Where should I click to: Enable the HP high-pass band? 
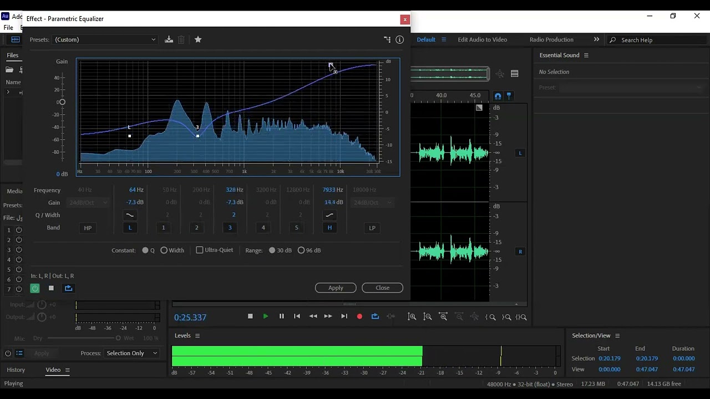pyautogui.click(x=88, y=228)
